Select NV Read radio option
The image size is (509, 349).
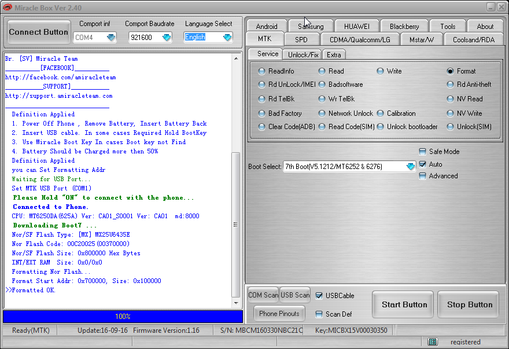(465, 99)
